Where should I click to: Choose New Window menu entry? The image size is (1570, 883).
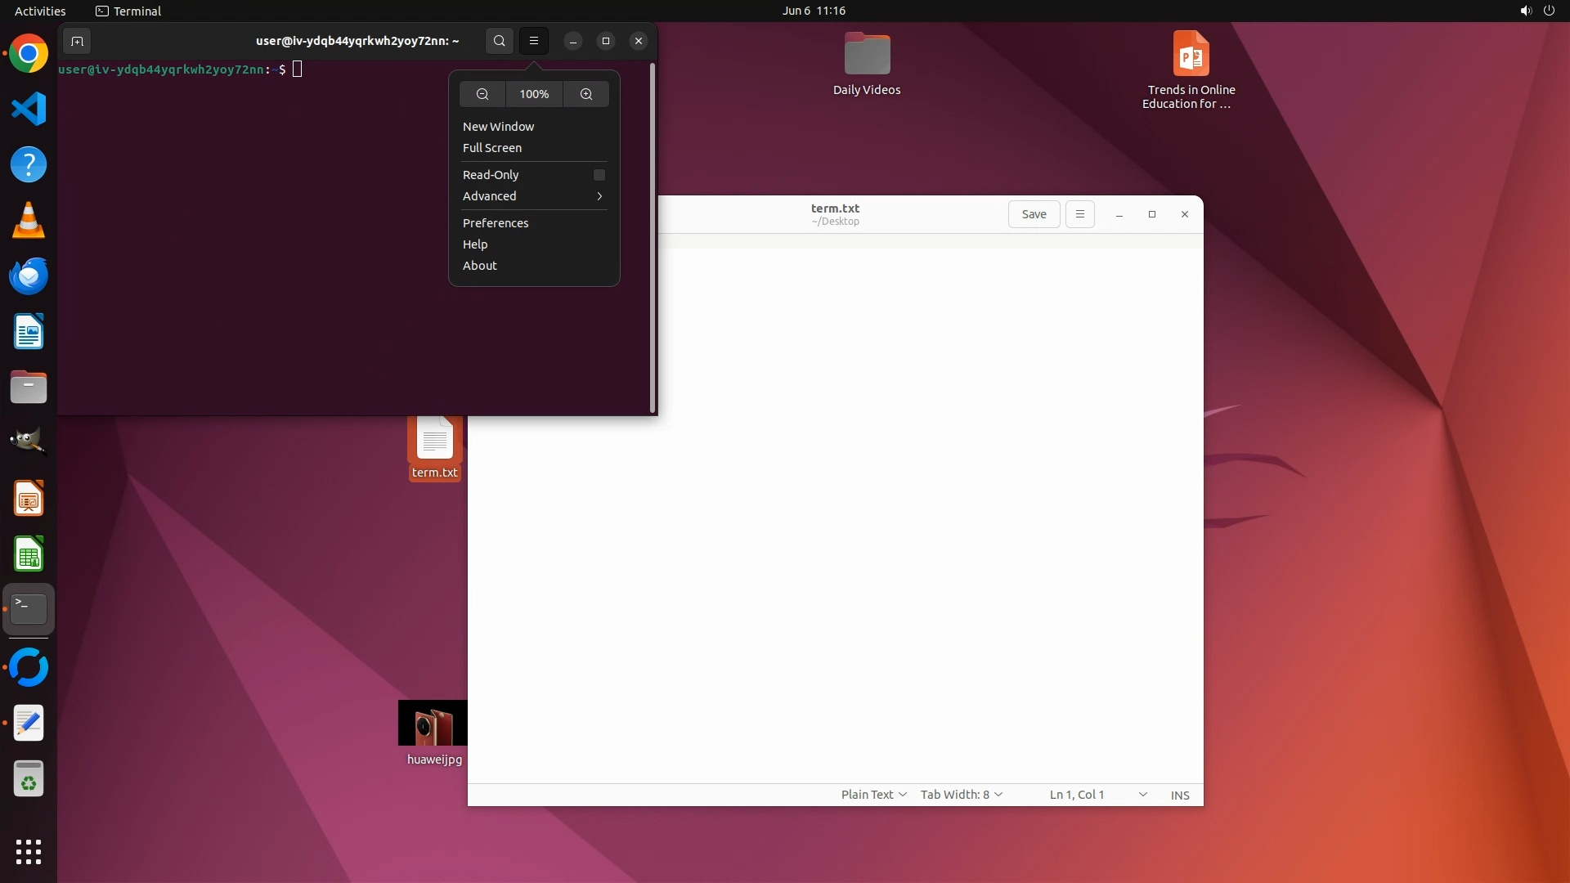point(498,127)
